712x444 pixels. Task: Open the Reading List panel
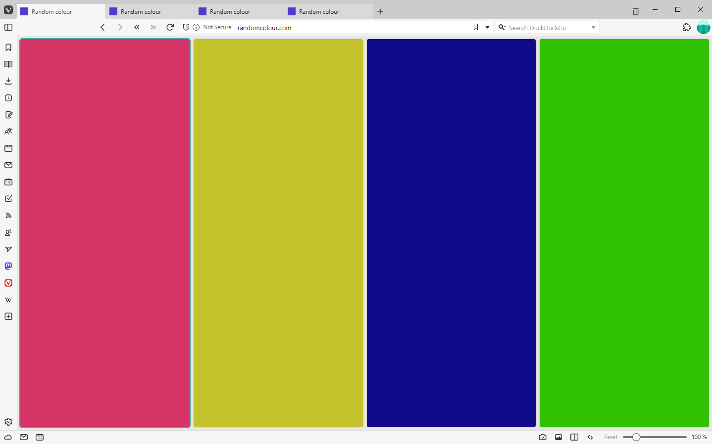(x=8, y=64)
